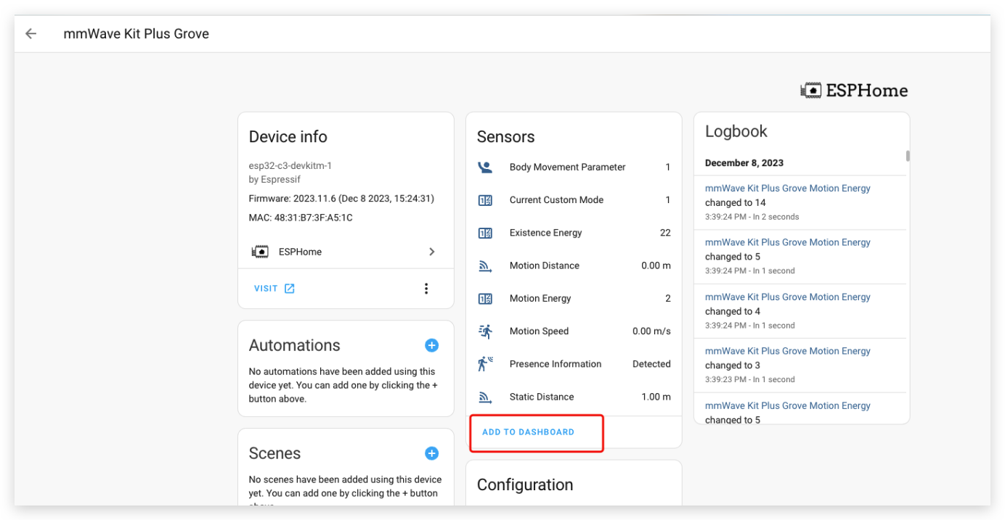Click the Existence Energy value 22
1005x520 pixels.
coord(665,234)
